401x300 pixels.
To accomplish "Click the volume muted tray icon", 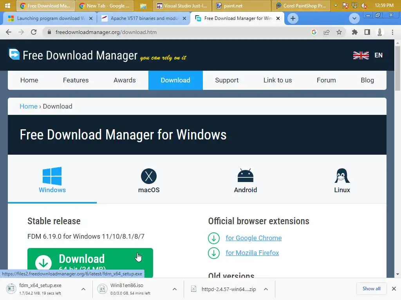I will (364, 5).
